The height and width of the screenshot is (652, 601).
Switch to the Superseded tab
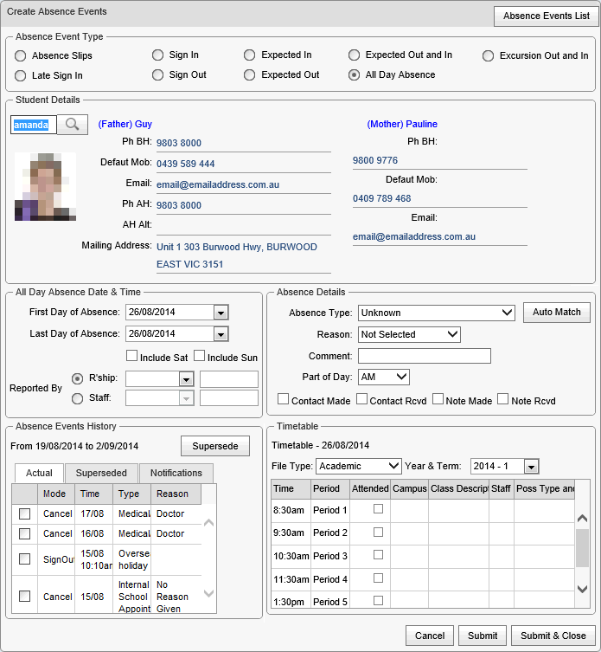[x=101, y=474]
